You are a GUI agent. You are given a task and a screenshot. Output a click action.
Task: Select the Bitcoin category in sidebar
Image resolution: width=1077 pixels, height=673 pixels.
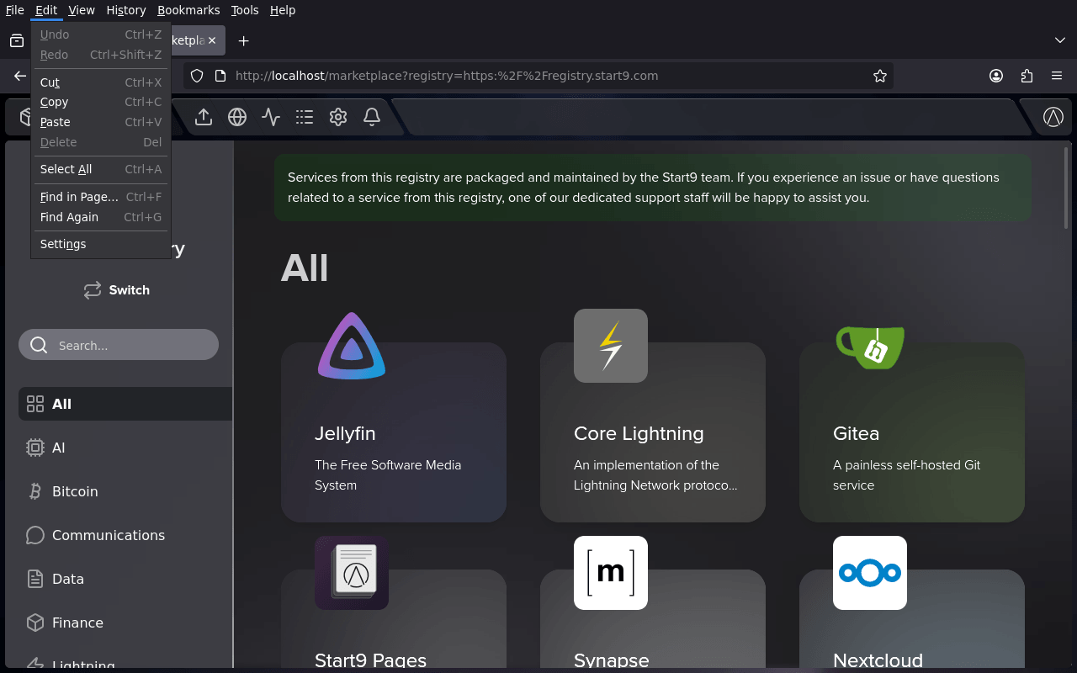click(x=75, y=491)
